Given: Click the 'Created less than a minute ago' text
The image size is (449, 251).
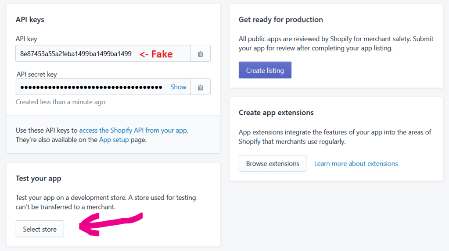Looking at the screenshot, I should click(60, 102).
